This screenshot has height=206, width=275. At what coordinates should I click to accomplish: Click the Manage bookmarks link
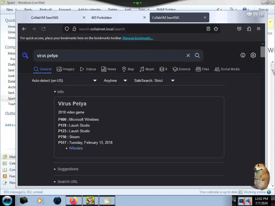tap(138, 38)
